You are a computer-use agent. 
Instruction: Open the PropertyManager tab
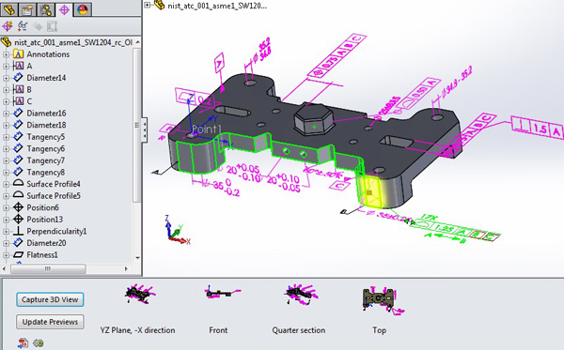tap(27, 9)
